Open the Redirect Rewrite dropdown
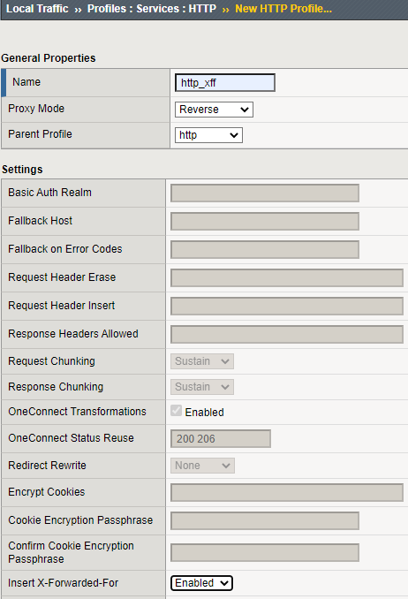 202,466
